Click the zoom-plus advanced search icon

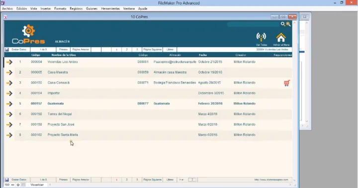click(288, 24)
